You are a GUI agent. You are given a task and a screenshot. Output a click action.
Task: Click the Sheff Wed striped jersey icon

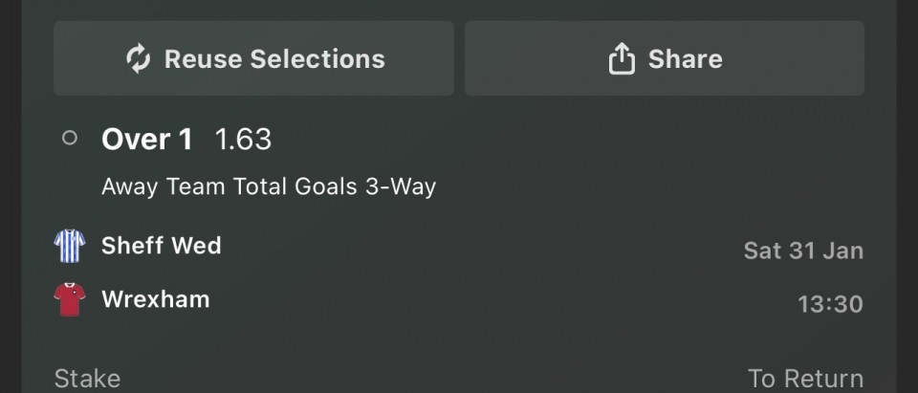pos(70,246)
